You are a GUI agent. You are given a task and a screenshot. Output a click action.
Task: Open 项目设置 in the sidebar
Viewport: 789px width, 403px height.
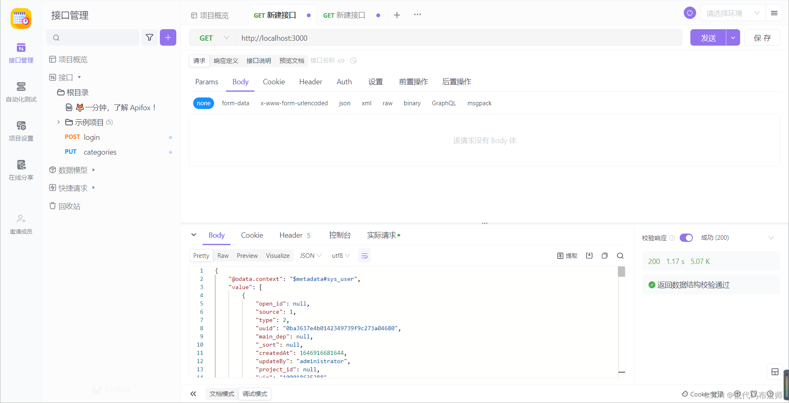[21, 131]
